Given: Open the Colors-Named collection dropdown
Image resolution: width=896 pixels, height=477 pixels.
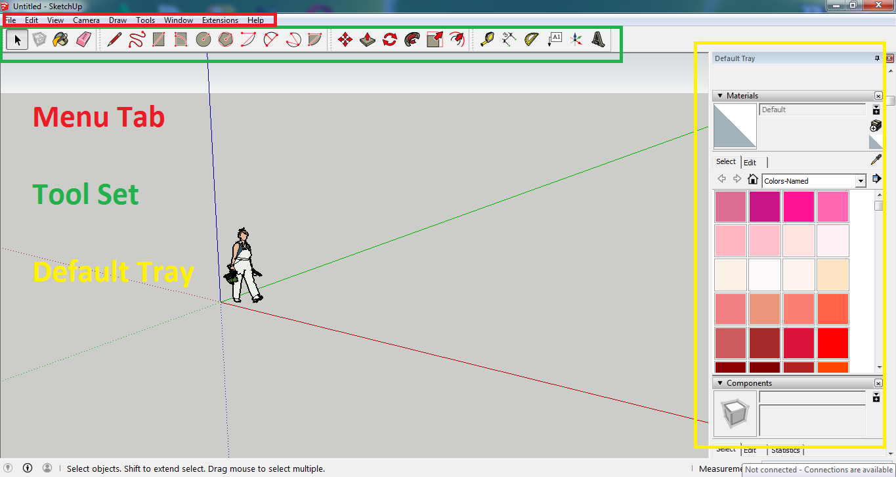Looking at the screenshot, I should (861, 180).
